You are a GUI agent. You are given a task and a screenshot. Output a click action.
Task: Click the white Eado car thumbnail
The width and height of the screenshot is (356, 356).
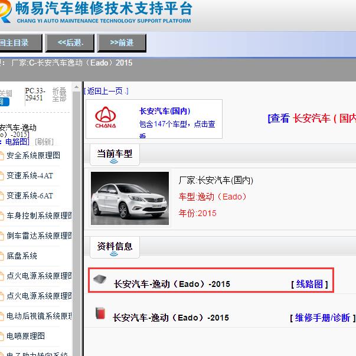[x=130, y=198]
